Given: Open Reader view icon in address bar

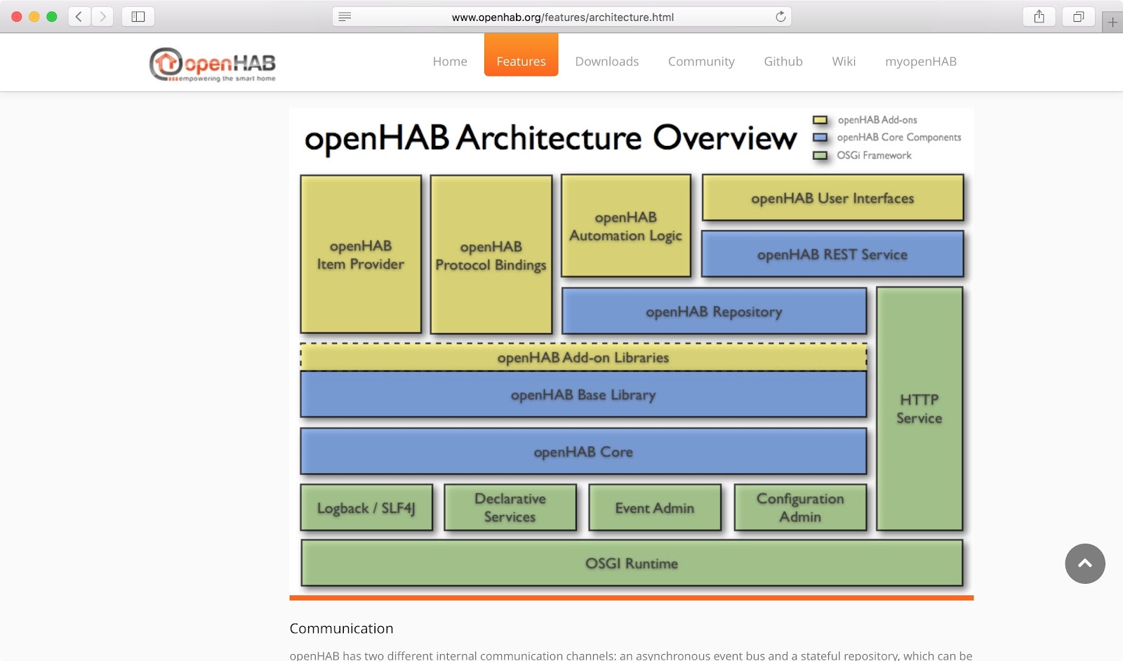Looking at the screenshot, I should [x=345, y=17].
